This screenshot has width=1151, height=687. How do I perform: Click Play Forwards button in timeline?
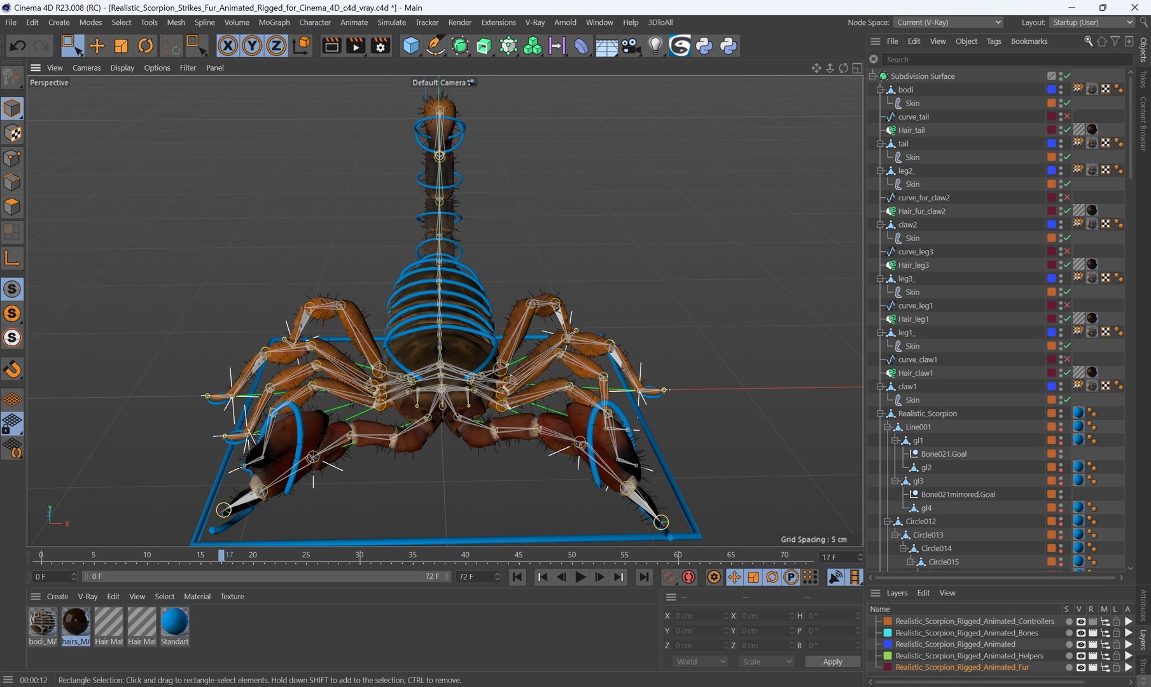[x=580, y=577]
